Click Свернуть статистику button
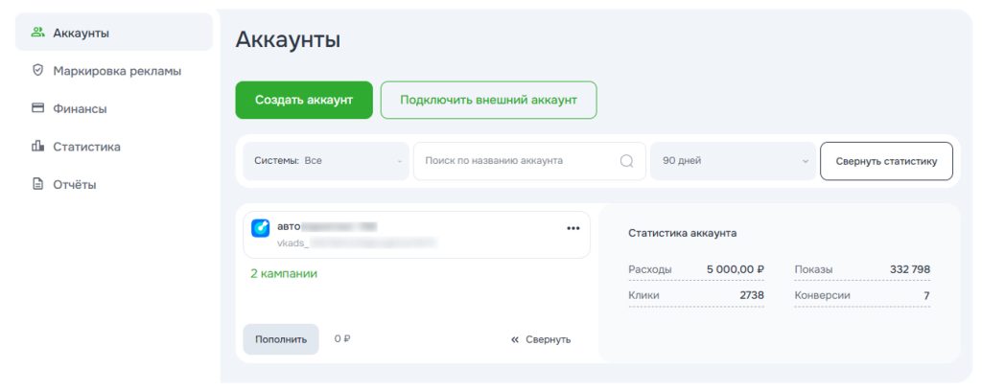 (885, 161)
